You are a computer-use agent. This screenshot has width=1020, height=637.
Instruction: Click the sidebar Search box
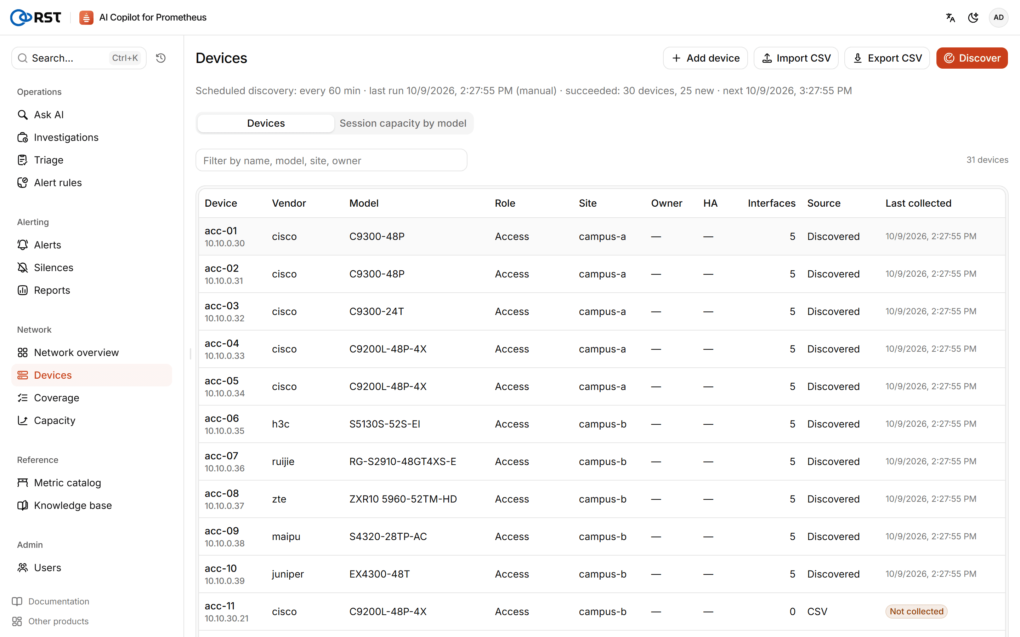pyautogui.click(x=79, y=58)
